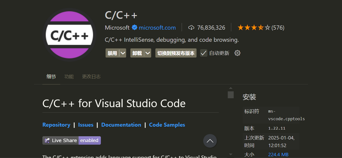Open the Code Samples link
This screenshot has height=158, width=342.
[x=167, y=125]
